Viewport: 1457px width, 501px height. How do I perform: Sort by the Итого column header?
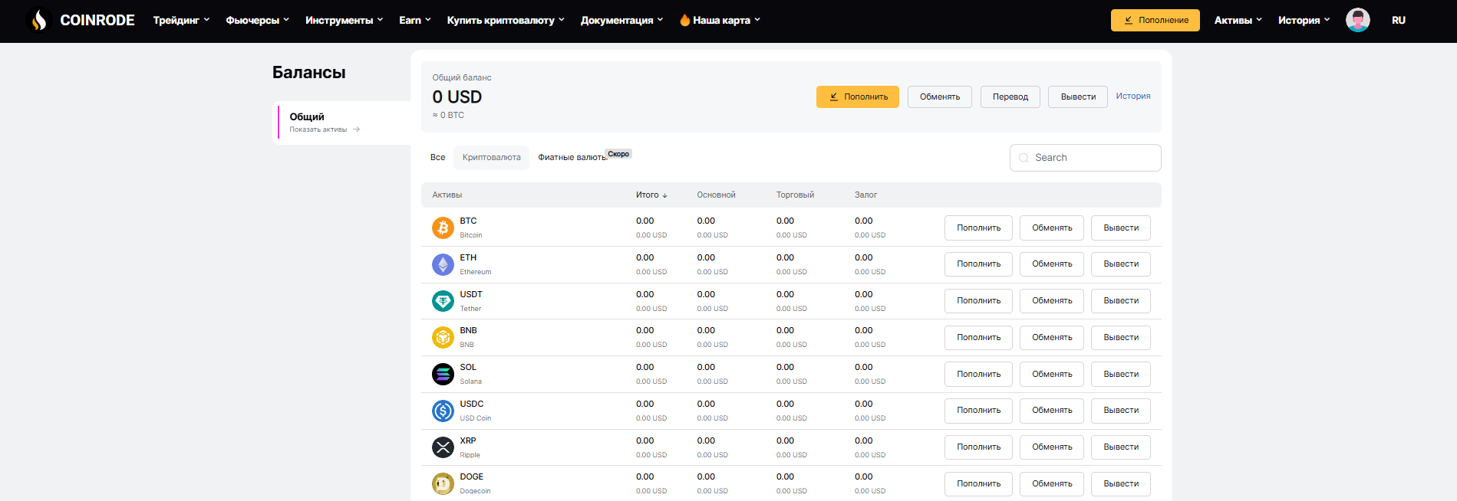click(651, 195)
